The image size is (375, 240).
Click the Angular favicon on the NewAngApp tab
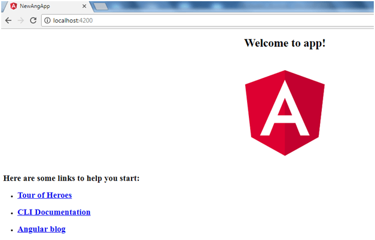(14, 6)
